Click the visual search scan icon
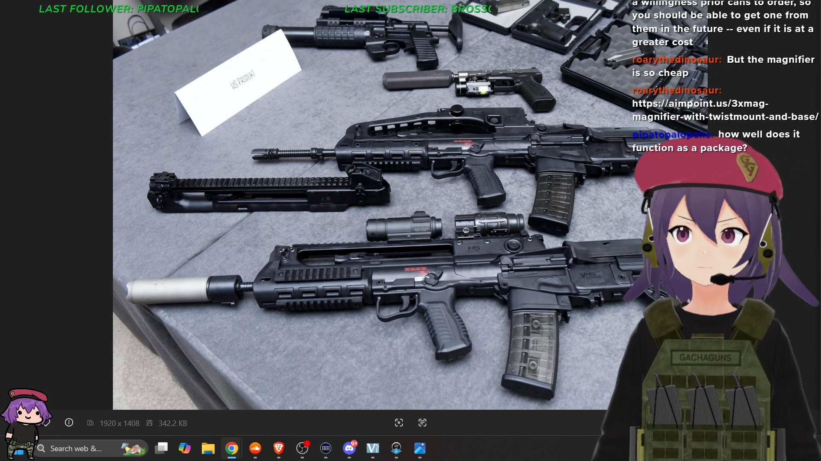The width and height of the screenshot is (821, 461). (399, 423)
